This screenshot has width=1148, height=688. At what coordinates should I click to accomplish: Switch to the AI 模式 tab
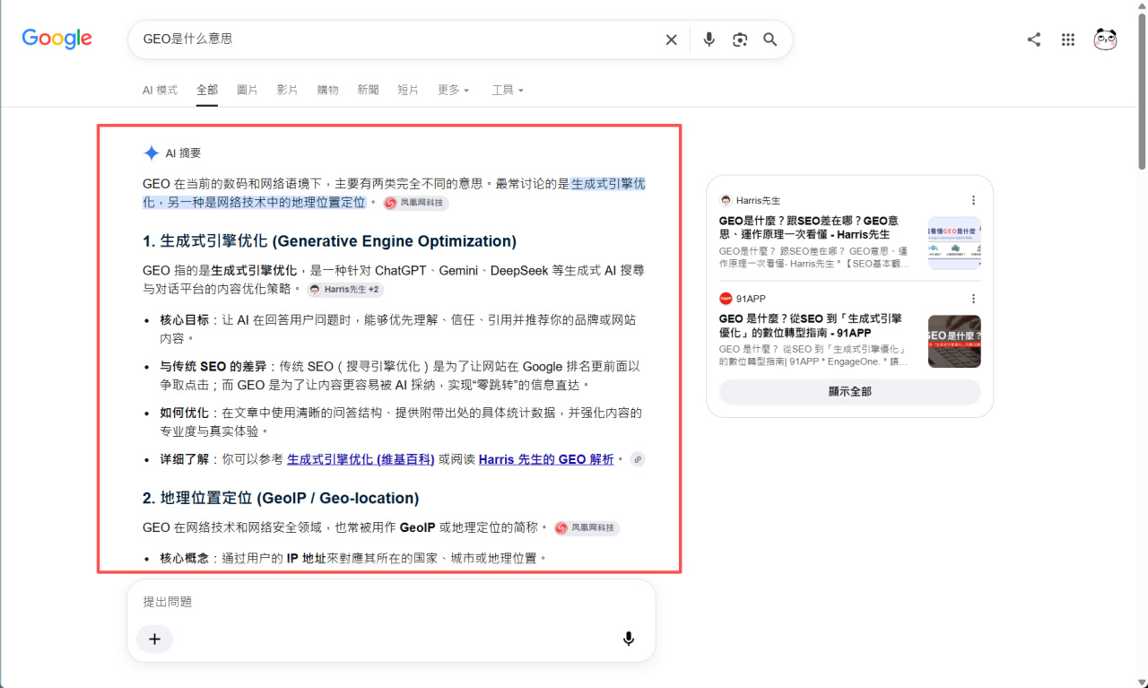point(160,90)
